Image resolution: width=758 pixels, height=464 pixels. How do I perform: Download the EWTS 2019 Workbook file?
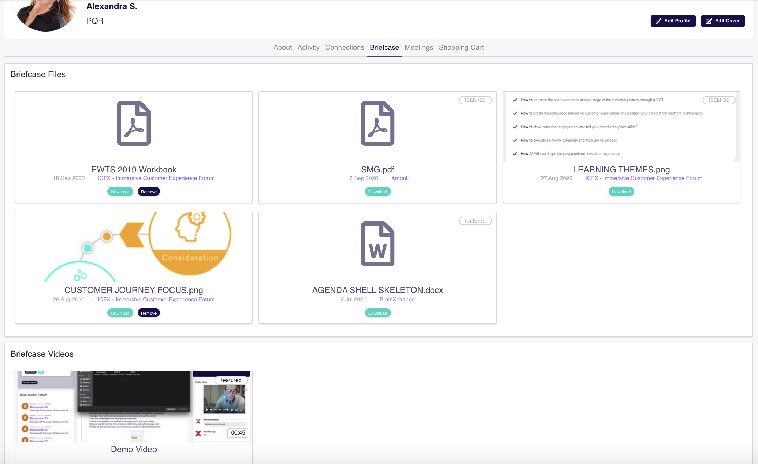tap(120, 192)
